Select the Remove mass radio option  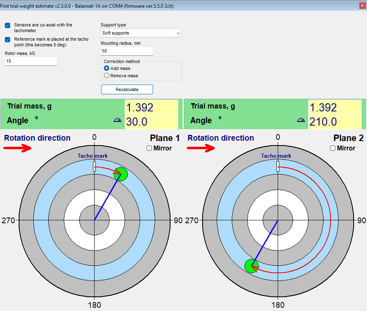click(x=106, y=76)
